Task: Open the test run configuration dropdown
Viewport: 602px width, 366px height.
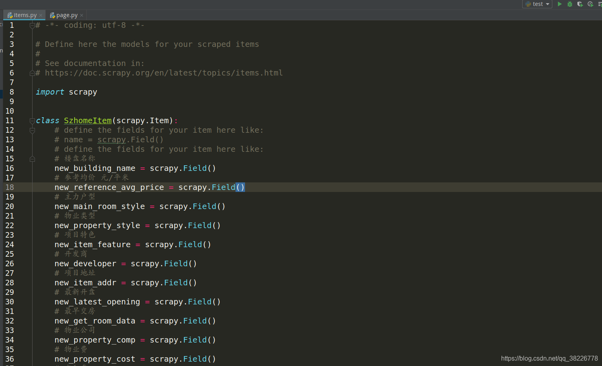Action: tap(537, 4)
